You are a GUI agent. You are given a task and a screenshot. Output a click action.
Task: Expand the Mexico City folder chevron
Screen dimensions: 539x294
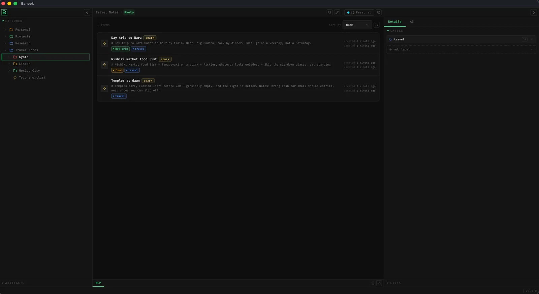click(x=9, y=71)
